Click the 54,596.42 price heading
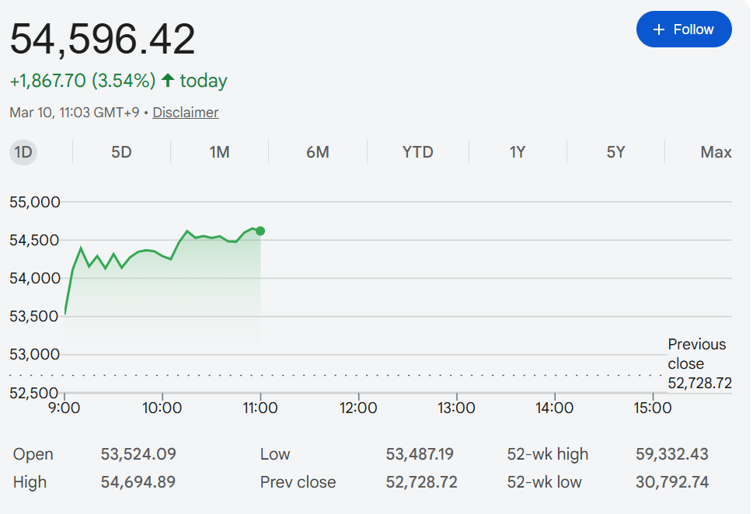 103,40
